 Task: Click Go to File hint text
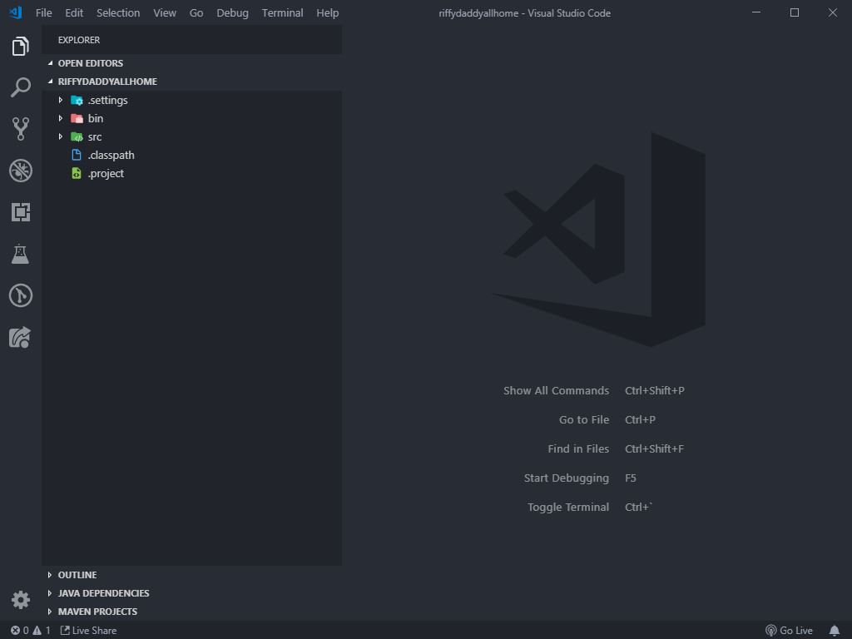[x=584, y=420]
